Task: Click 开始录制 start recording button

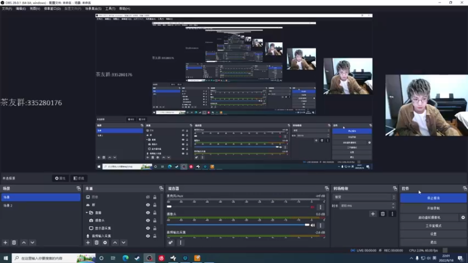Action: 433,208
